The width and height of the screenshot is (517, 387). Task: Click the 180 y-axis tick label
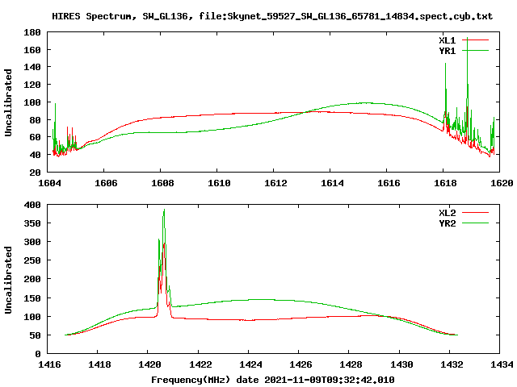32,32
